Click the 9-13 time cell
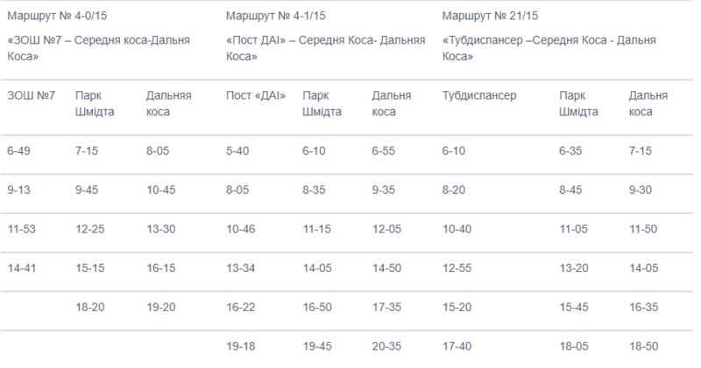This screenshot has width=701, height=368. click(19, 190)
